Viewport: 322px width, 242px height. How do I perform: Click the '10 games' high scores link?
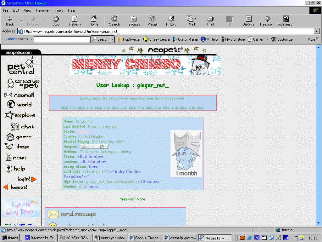click(x=149, y=181)
